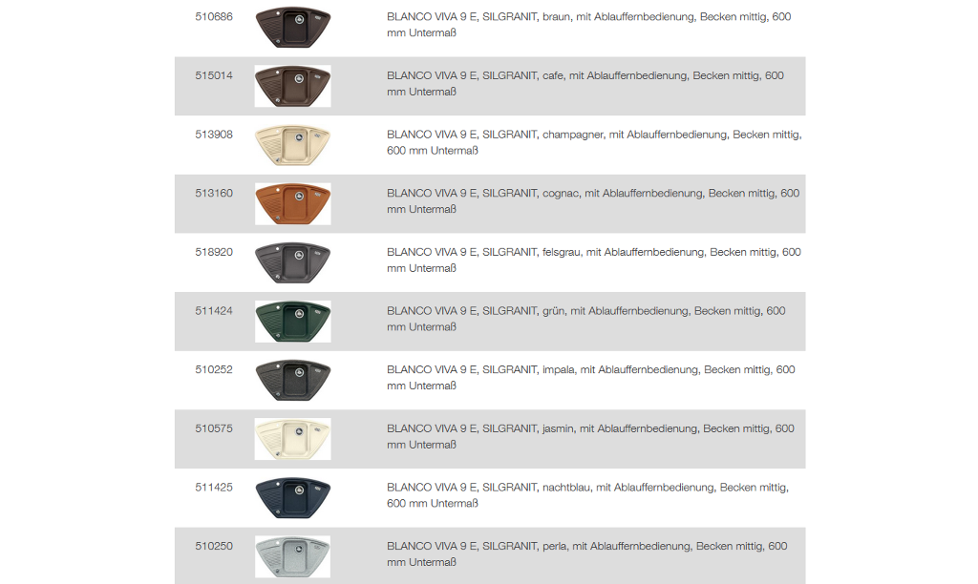Open the grün product description text
This screenshot has height=584, width=978.
point(586,319)
